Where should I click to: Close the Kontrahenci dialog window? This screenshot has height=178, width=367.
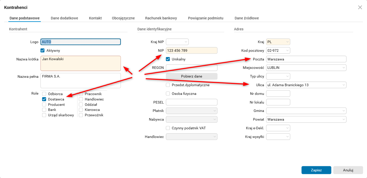[x=360, y=7]
